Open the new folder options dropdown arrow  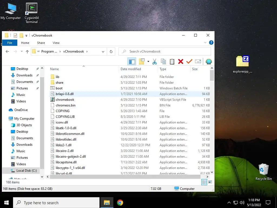pos(148,61)
